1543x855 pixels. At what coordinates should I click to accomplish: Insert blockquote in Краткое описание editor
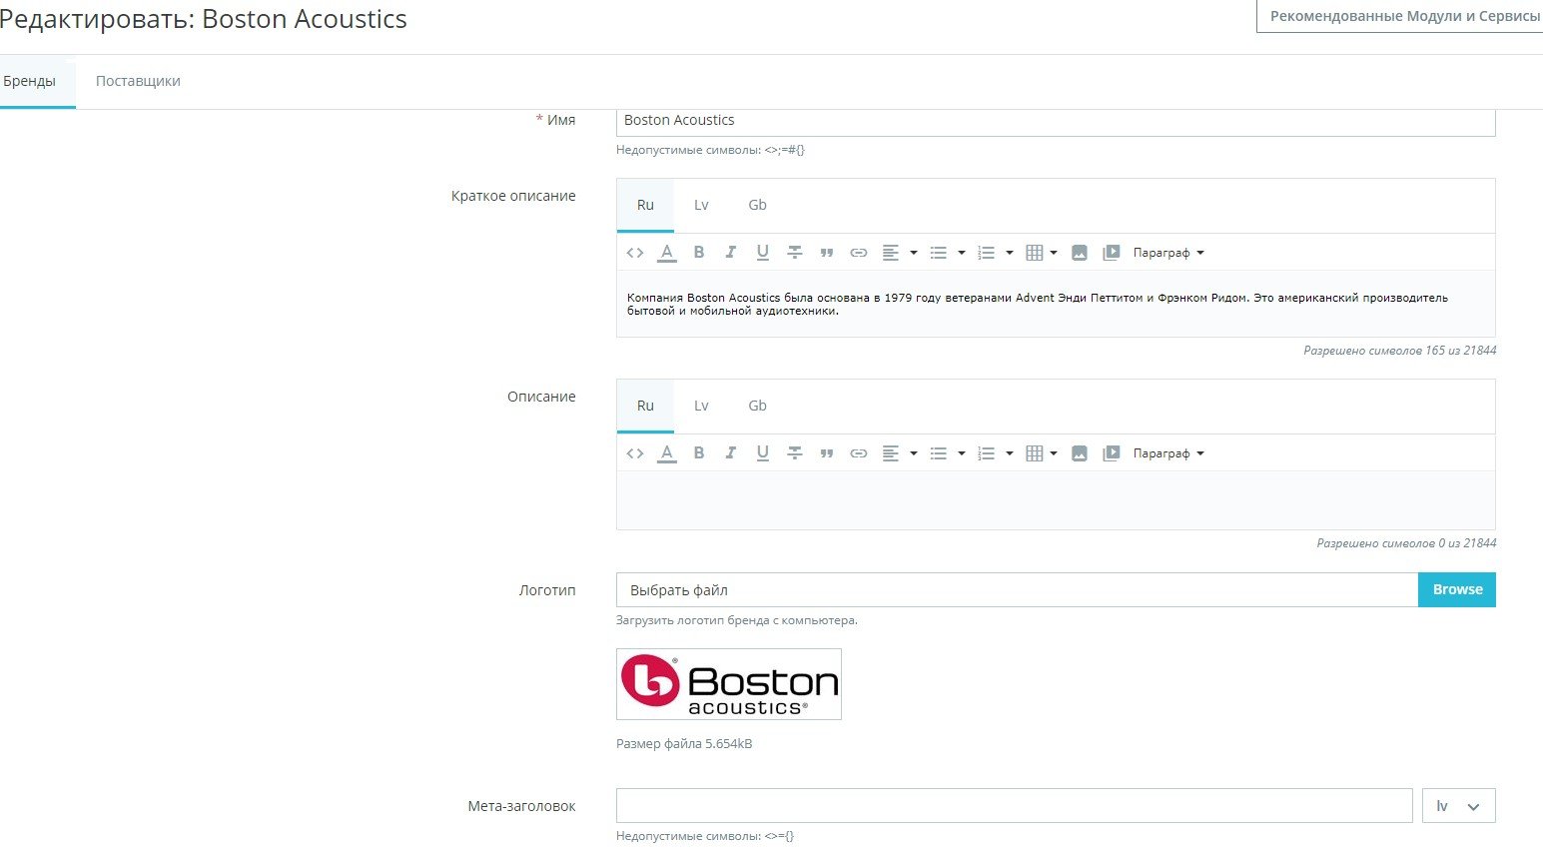(827, 253)
